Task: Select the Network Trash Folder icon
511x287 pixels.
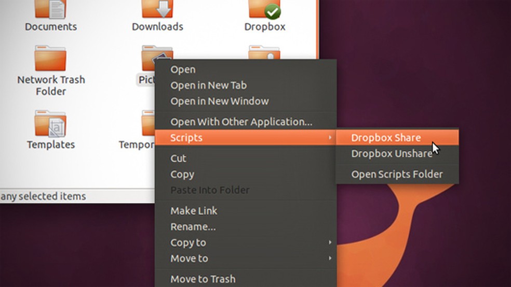Action: (x=50, y=58)
